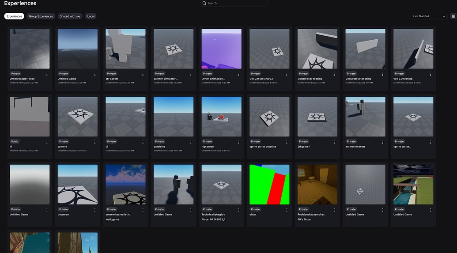Click the 'VoxBreaker testing' title
Viewport: 457px width, 253px height.
pyautogui.click(x=310, y=79)
